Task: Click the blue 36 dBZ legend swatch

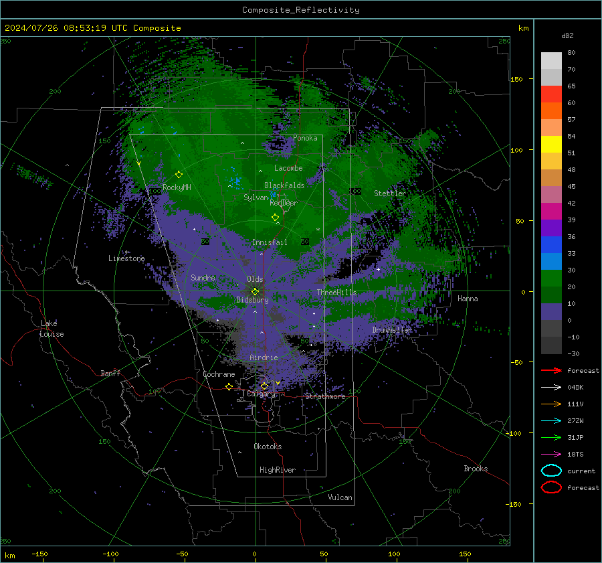Action: coord(551,244)
